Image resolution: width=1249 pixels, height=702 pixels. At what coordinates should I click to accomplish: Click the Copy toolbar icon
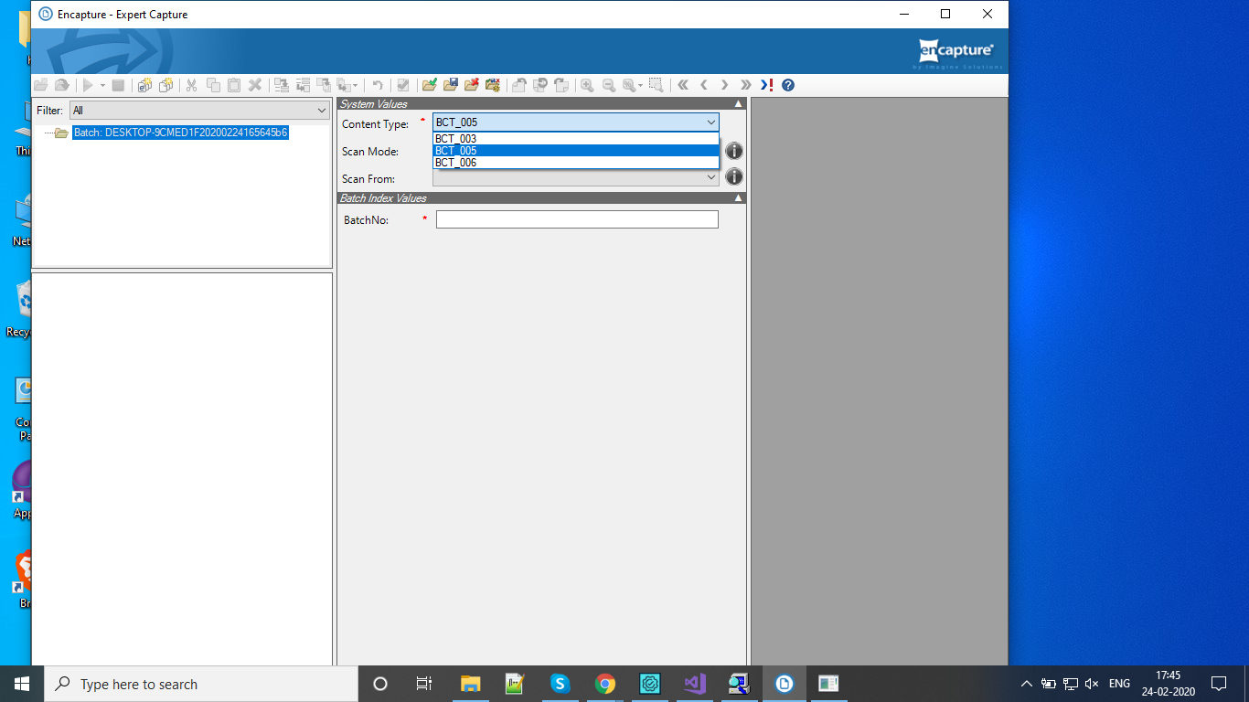[213, 84]
